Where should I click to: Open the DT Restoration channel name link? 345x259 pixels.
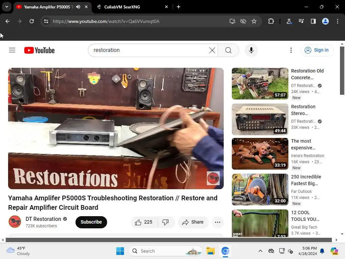click(x=43, y=219)
